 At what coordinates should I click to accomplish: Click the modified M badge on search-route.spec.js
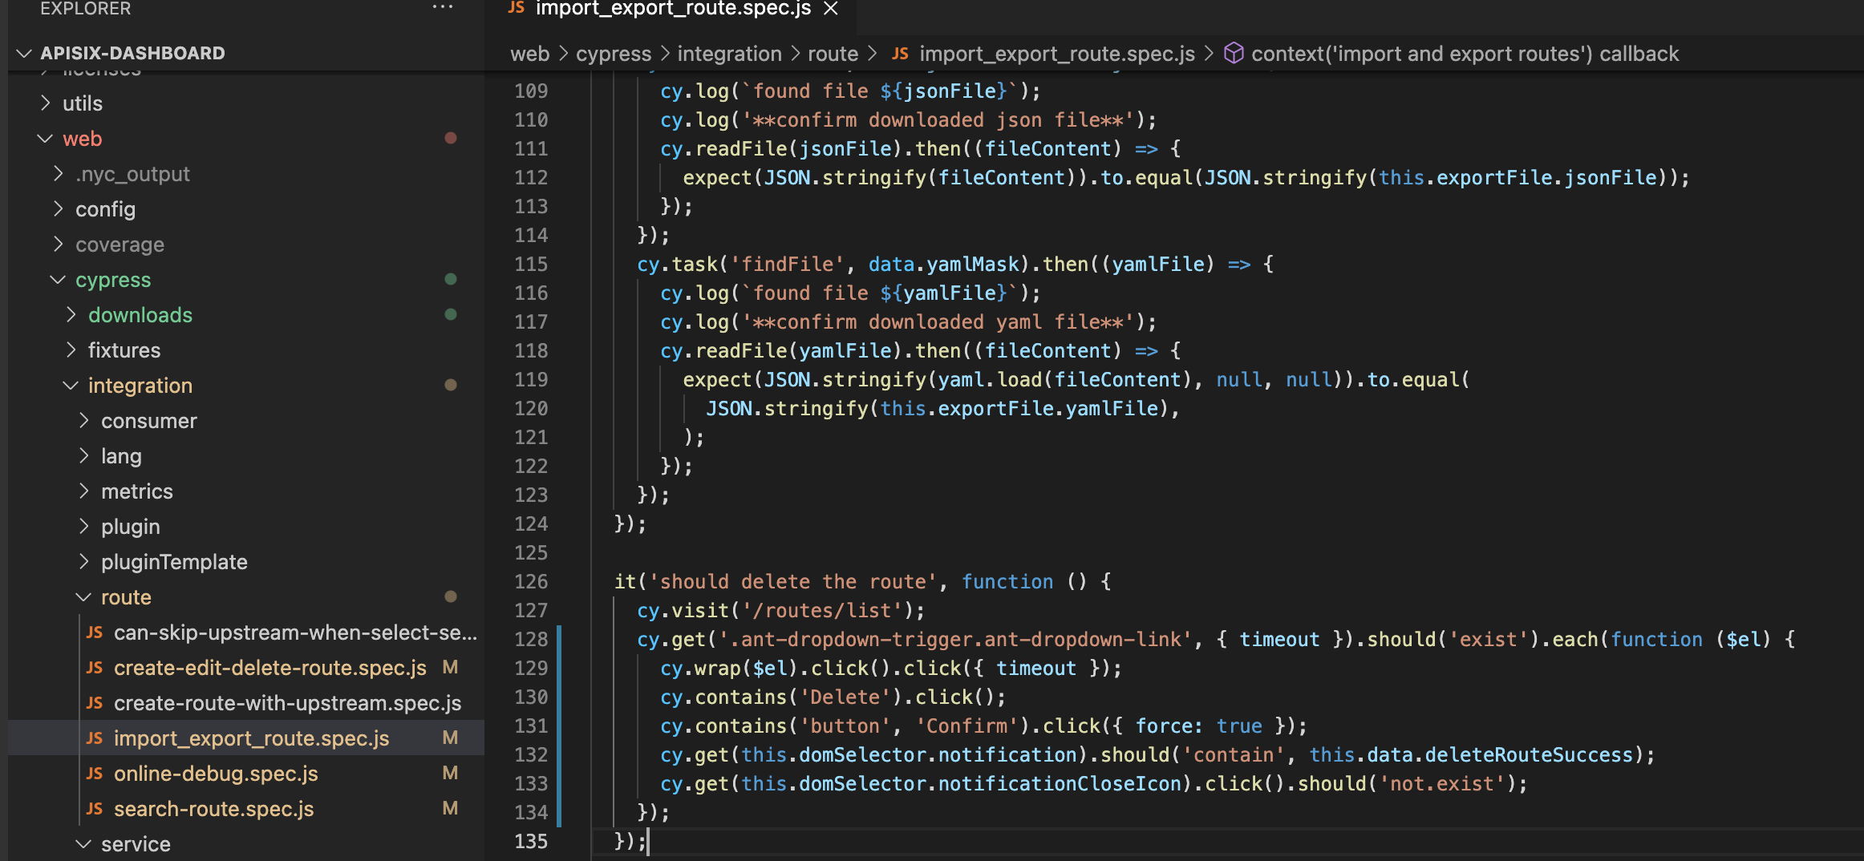[451, 808]
